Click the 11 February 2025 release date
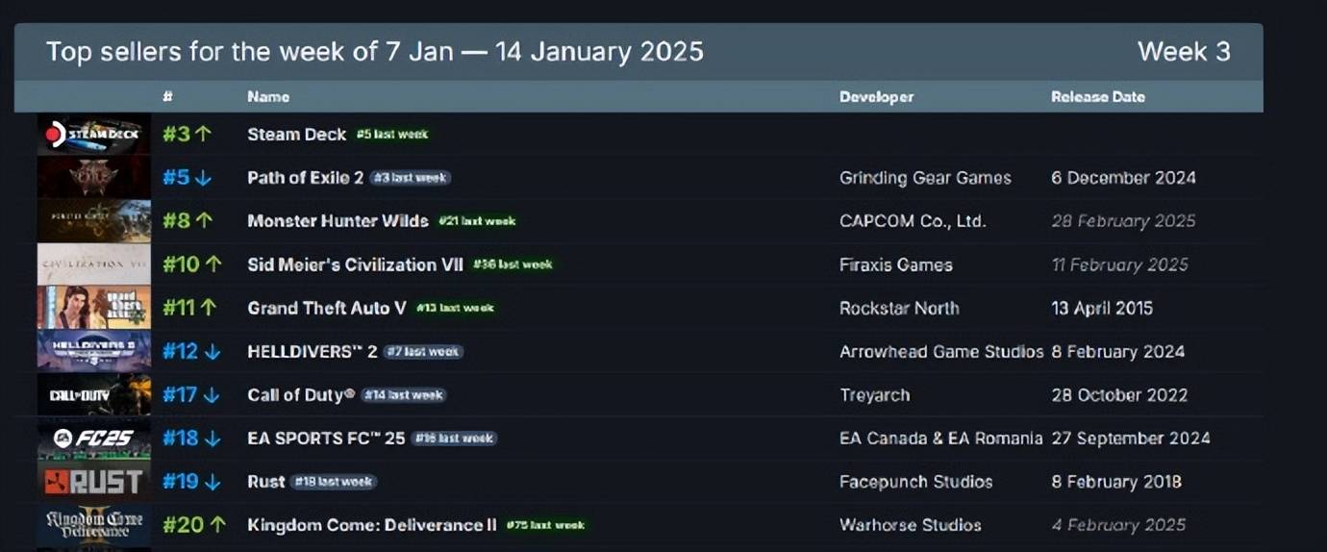Image resolution: width=1327 pixels, height=552 pixels. pyautogui.click(x=1119, y=264)
